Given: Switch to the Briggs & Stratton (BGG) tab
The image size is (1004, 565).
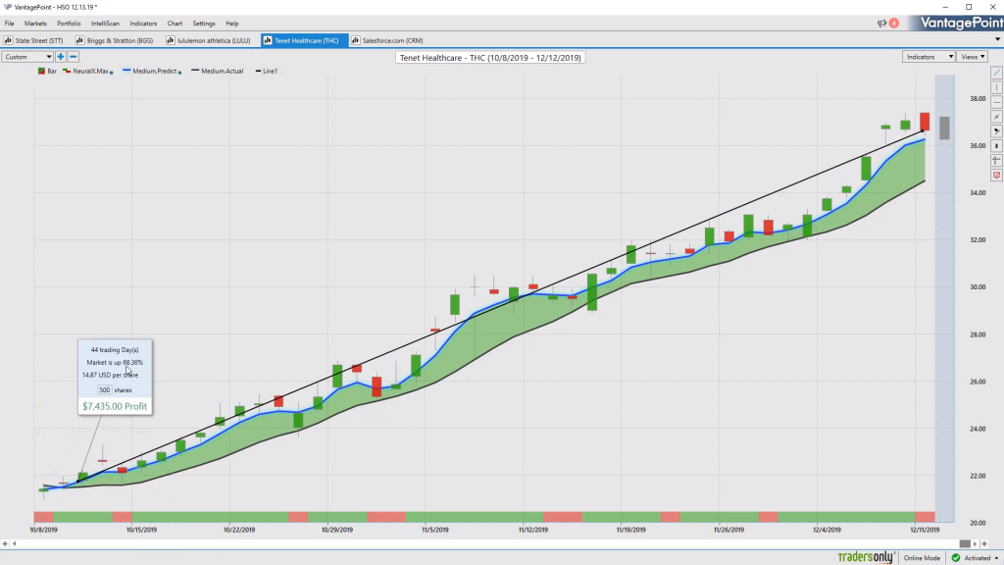Looking at the screenshot, I should (115, 40).
